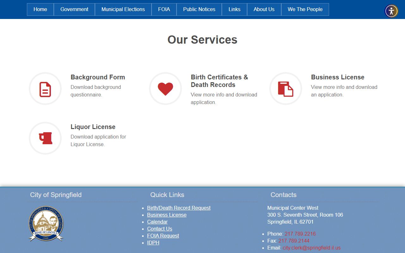The height and width of the screenshot is (253, 405).
Task: Open the Links menu item
Action: point(234,9)
